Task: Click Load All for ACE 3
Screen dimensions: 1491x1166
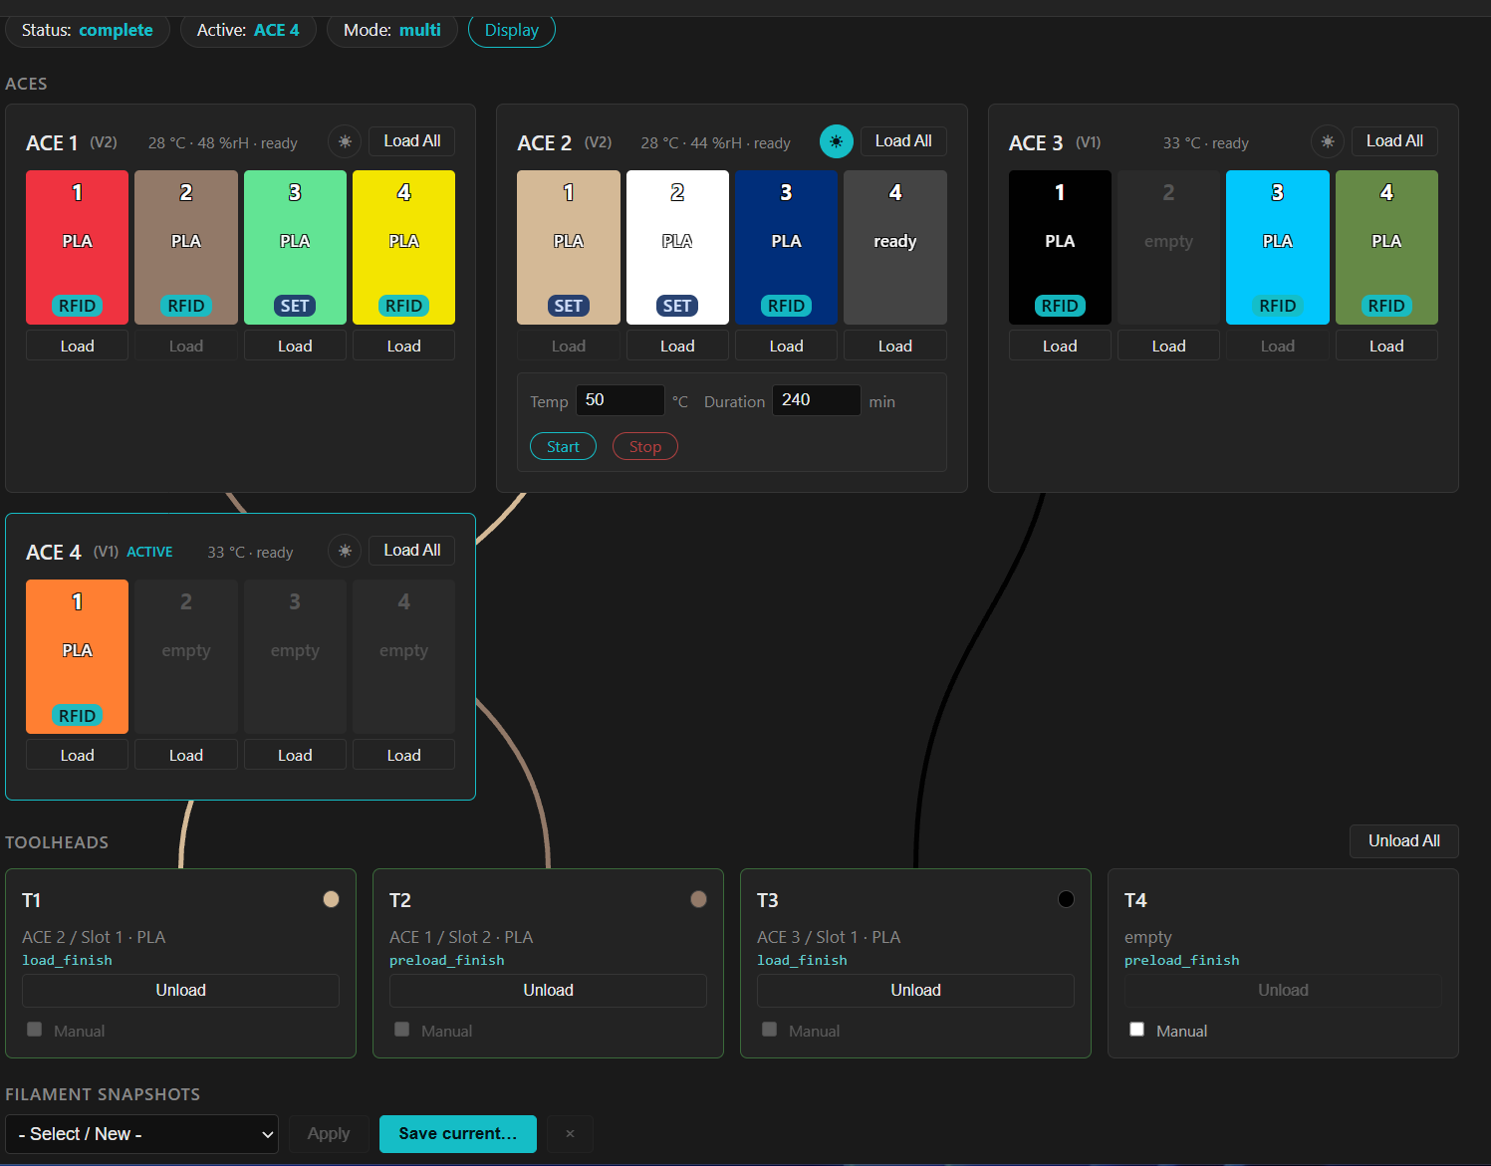Action: tap(1394, 141)
